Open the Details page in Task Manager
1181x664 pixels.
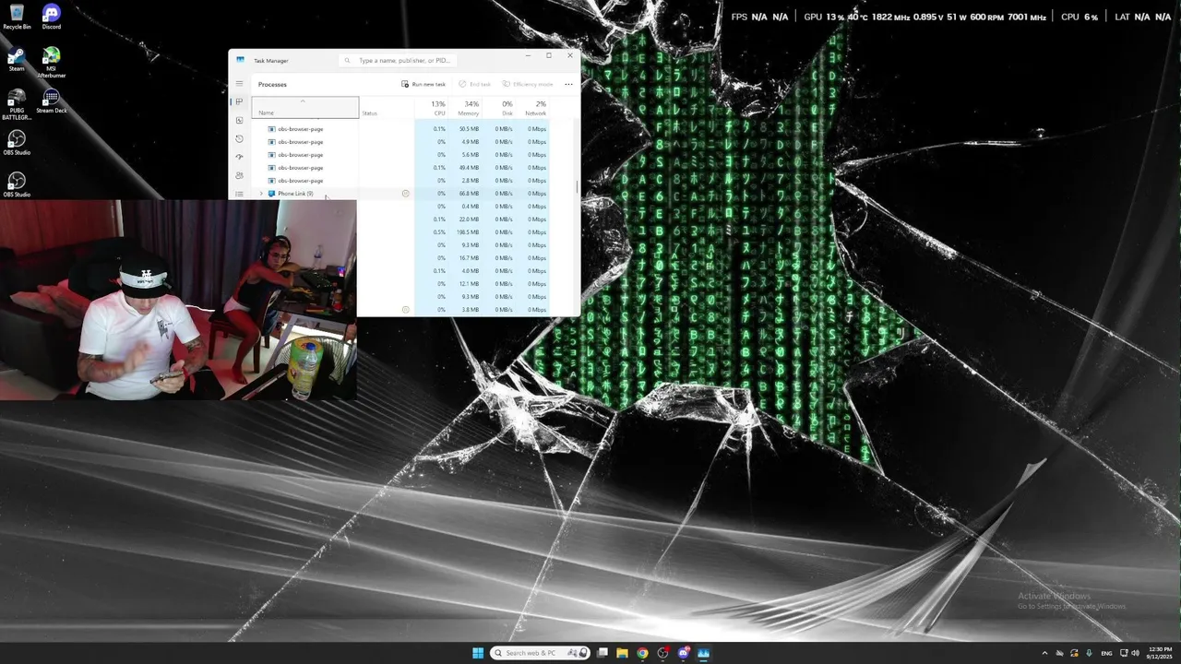pos(239,194)
